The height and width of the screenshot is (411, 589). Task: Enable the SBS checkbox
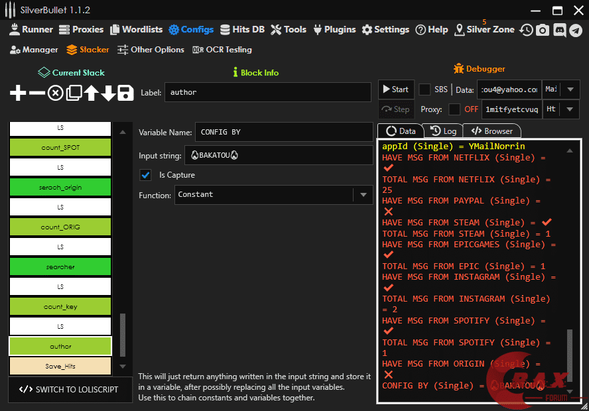coord(425,89)
